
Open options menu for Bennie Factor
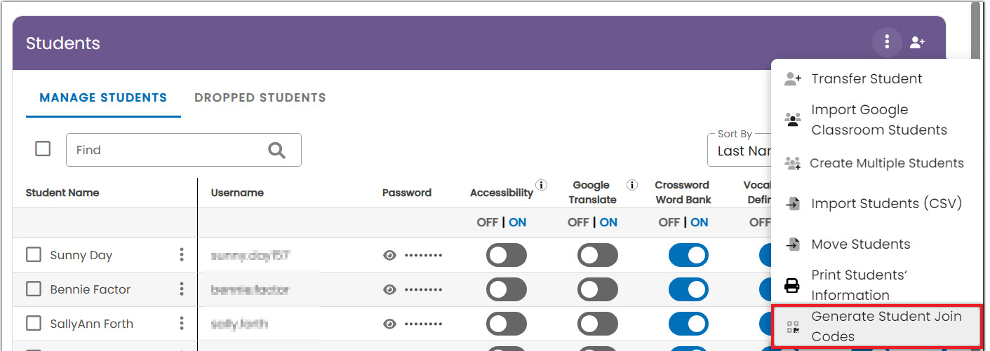click(182, 289)
